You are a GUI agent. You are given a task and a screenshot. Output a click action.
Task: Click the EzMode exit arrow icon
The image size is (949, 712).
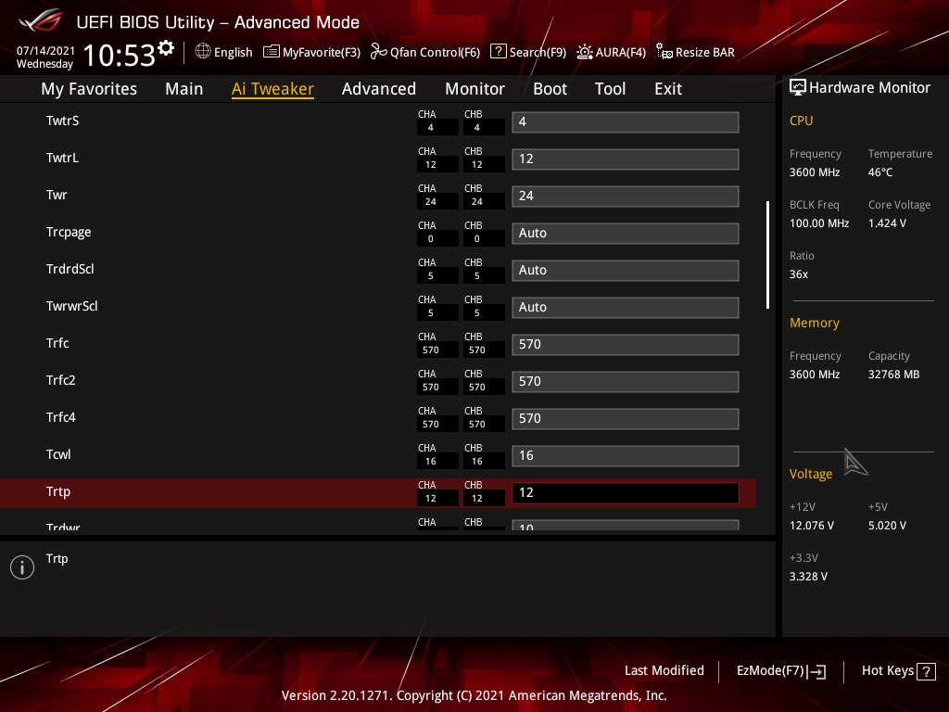(816, 671)
